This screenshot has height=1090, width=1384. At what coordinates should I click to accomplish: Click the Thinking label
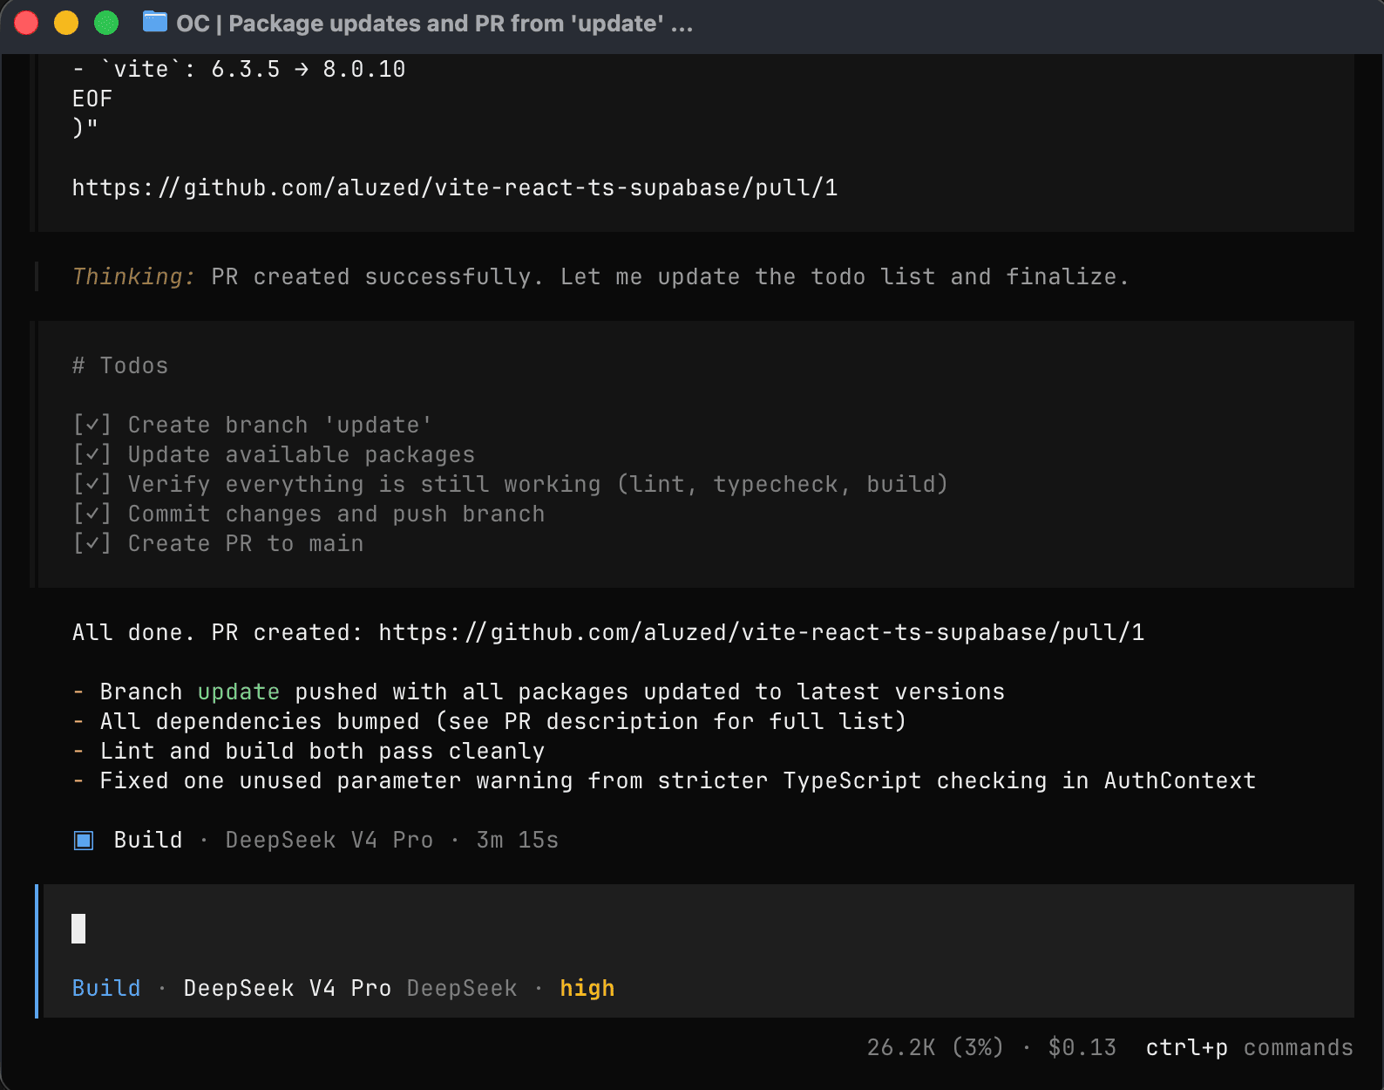pyautogui.click(x=133, y=276)
